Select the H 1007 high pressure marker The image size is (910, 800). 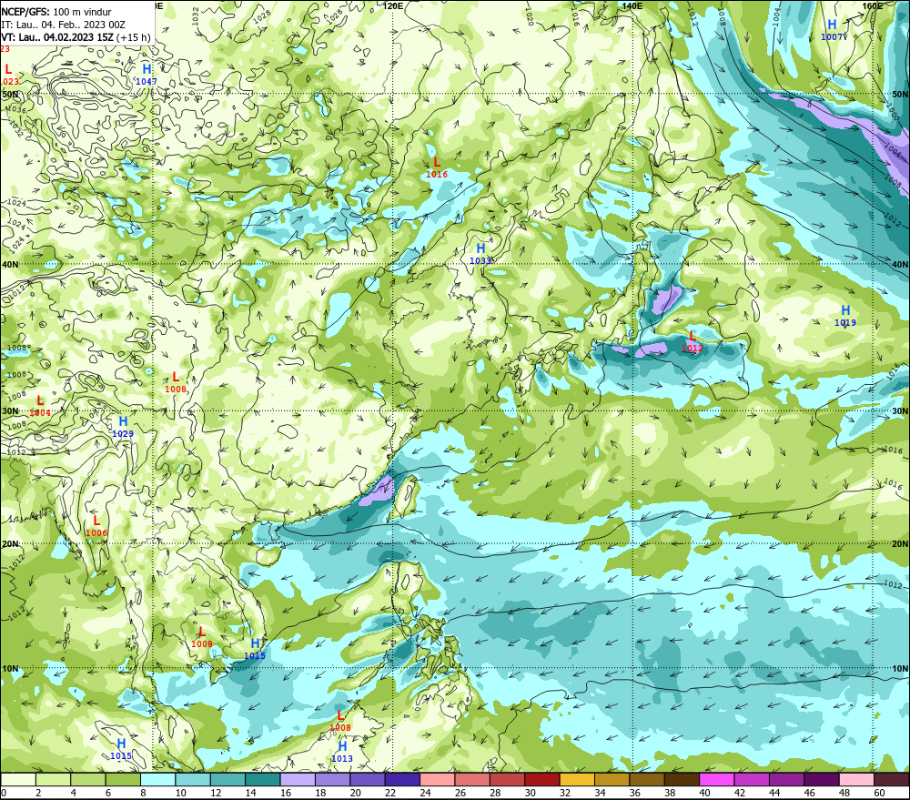[x=832, y=30]
